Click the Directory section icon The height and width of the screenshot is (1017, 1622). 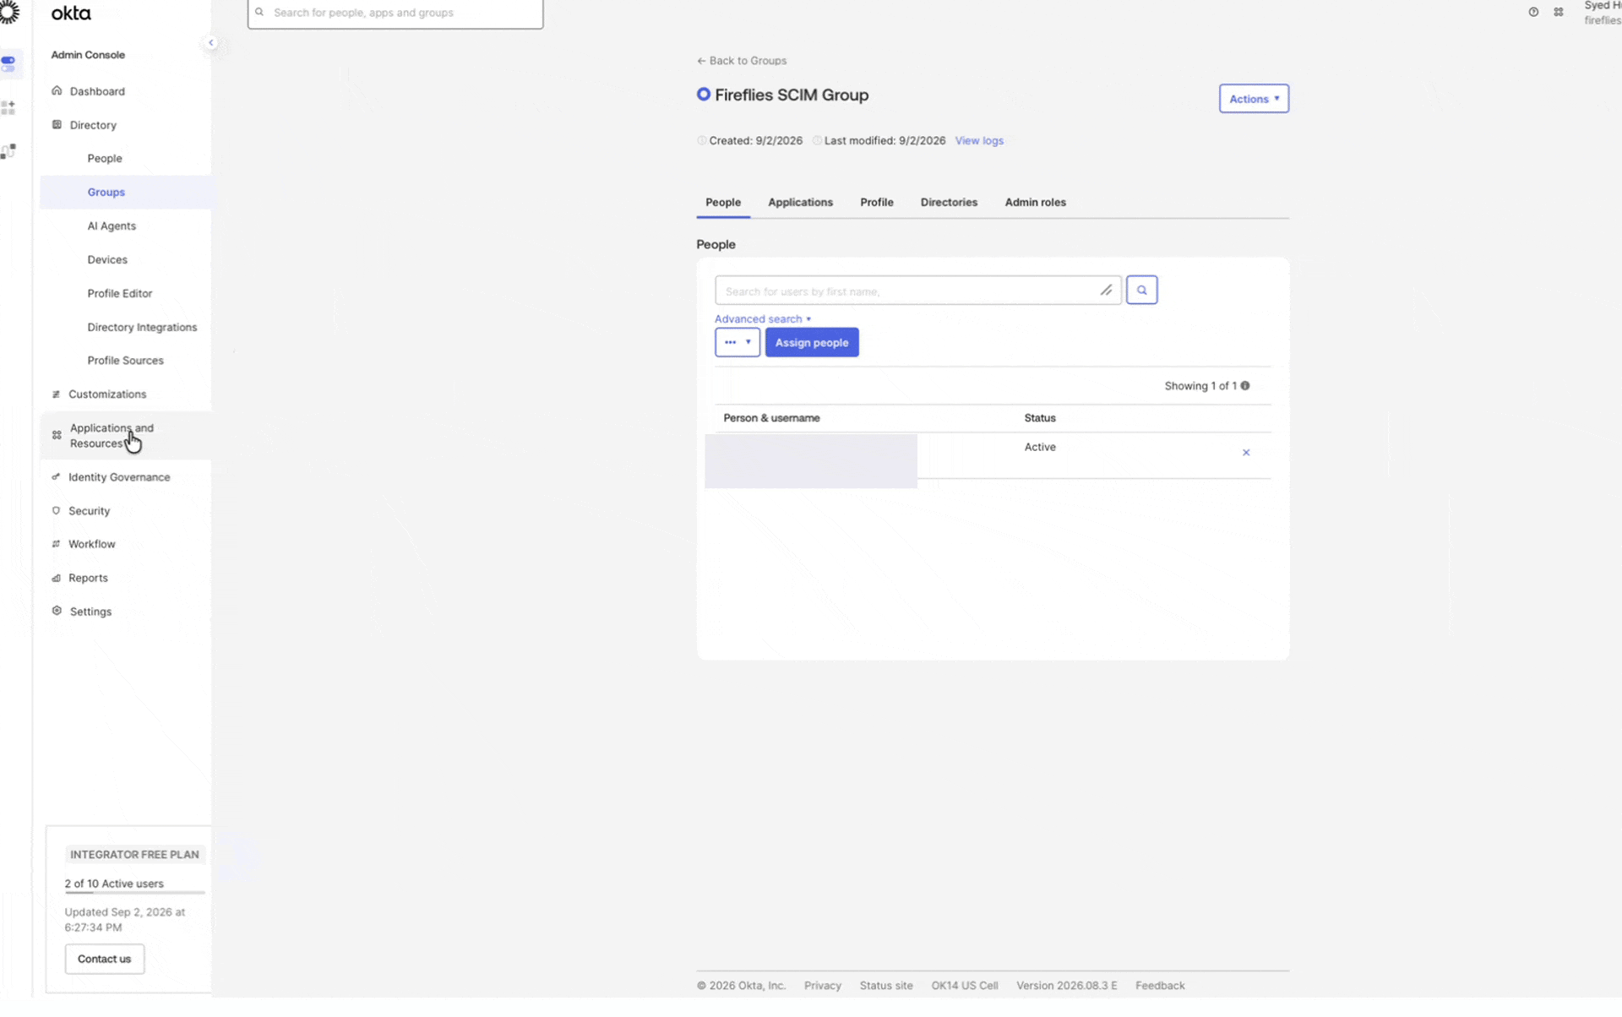[x=57, y=125]
